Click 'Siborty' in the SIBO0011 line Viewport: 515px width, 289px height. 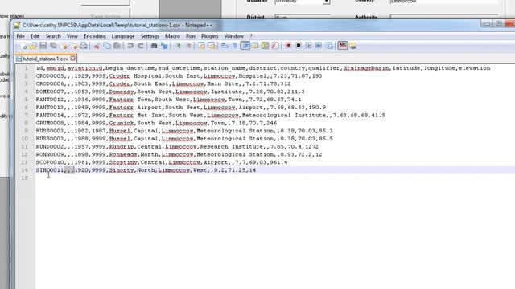(x=122, y=170)
